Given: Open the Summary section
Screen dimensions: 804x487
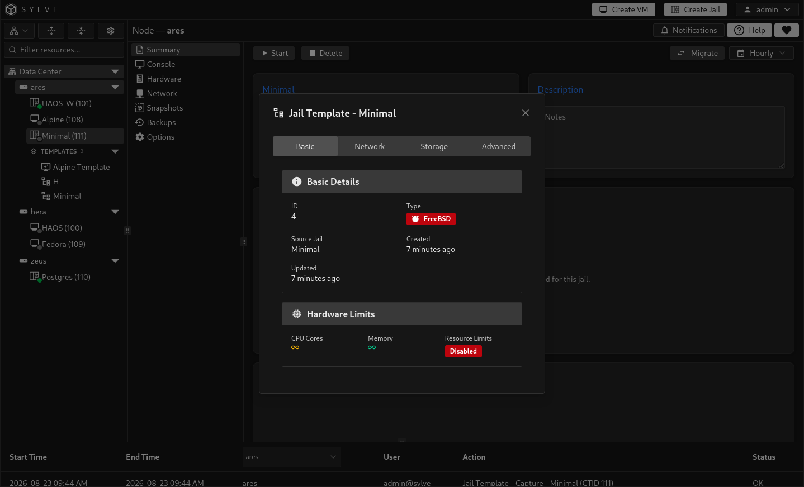Looking at the screenshot, I should tap(186, 50).
